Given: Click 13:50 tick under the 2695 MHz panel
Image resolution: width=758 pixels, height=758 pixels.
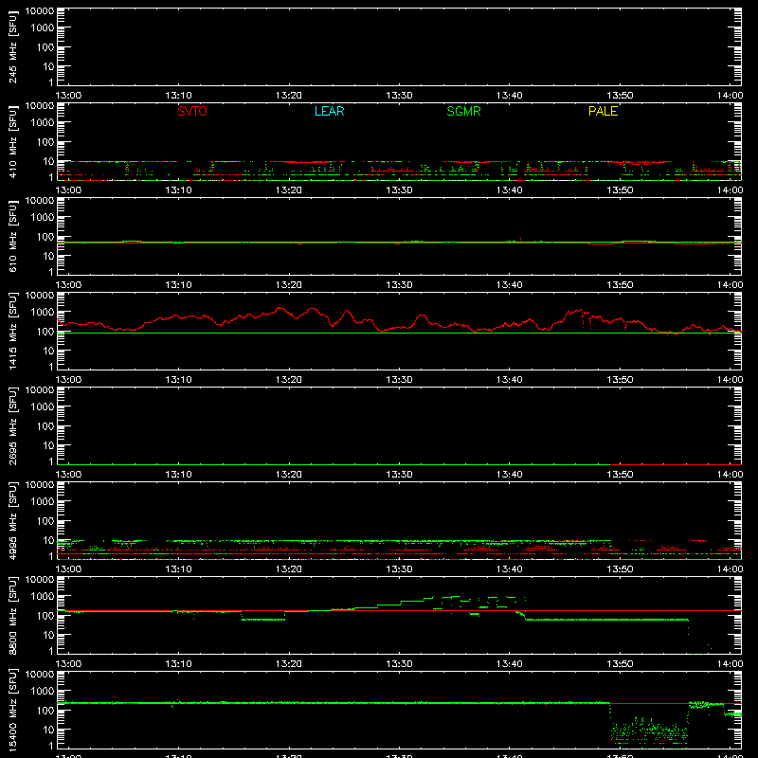Looking at the screenshot, I should click(620, 475).
